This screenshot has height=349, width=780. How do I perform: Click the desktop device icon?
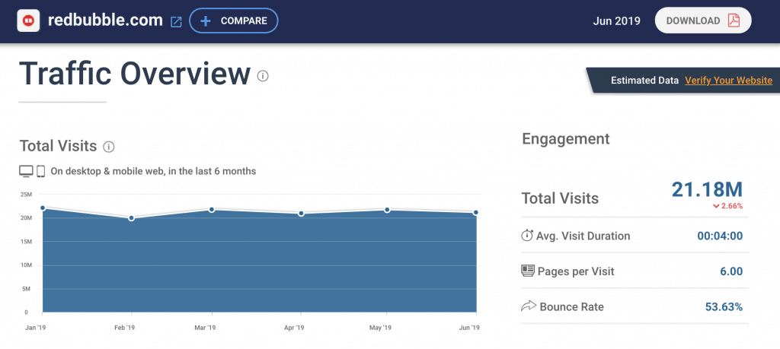click(x=26, y=171)
